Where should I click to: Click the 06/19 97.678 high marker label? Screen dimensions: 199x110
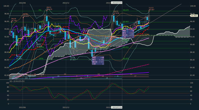(x=116, y=12)
